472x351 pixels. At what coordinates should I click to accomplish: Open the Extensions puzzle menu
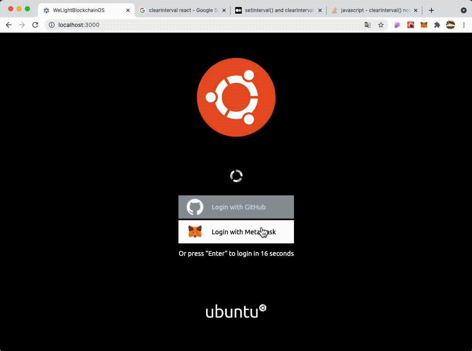pos(437,25)
